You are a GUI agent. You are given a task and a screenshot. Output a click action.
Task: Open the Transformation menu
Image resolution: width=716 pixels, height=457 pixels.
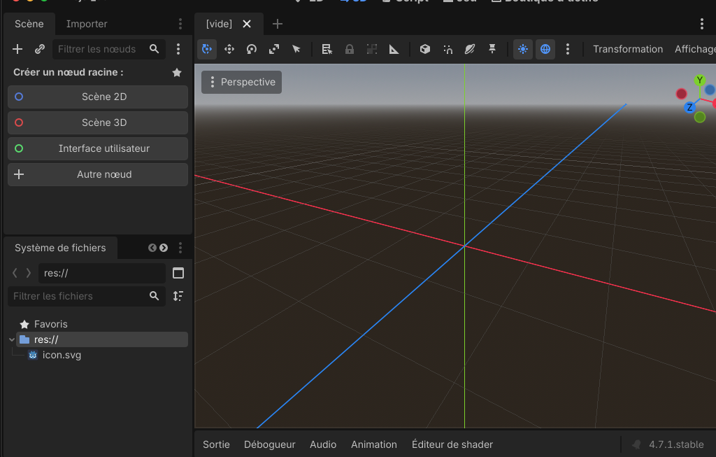pyautogui.click(x=628, y=49)
